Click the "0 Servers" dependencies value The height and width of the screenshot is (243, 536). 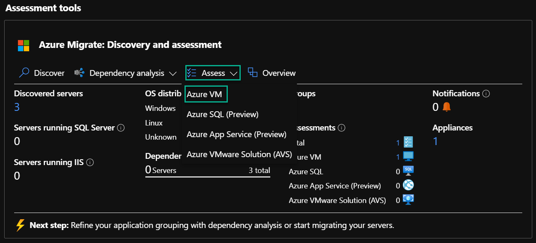tap(161, 170)
